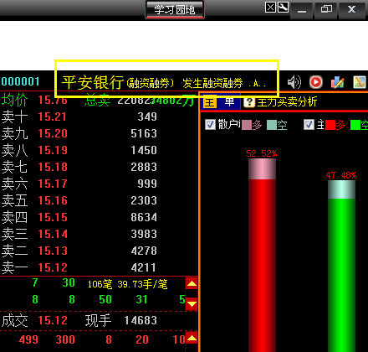This screenshot has width=368, height=352.
Task: Click the volume 2883 in 卖七 row
Action: [144, 167]
